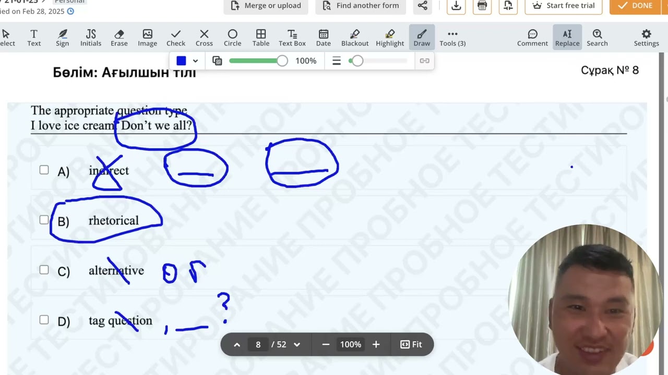This screenshot has height=375, width=668.
Task: Expand the draw color dropdown arrow
Action: (195, 61)
